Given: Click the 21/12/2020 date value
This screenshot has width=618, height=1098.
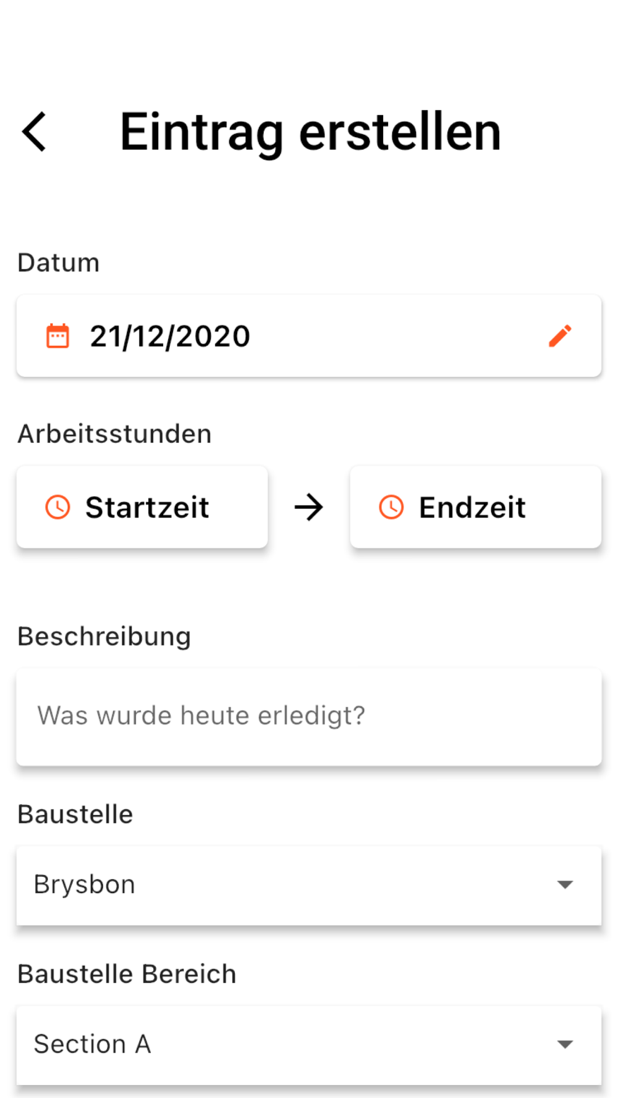Looking at the screenshot, I should [170, 337].
